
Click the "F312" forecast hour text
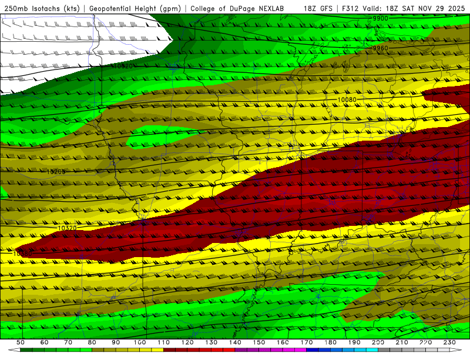click(350, 9)
